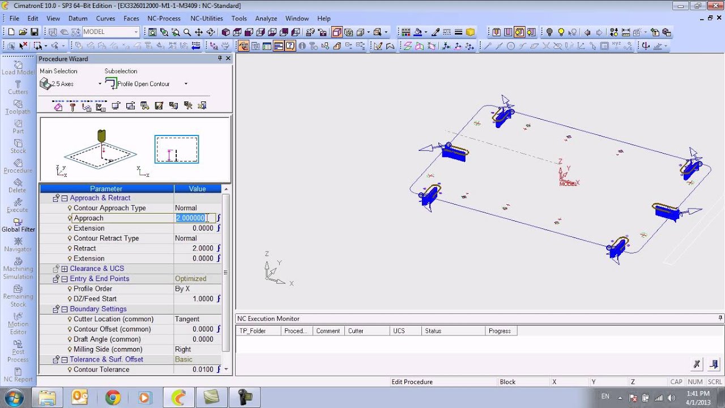This screenshot has width=725, height=408.
Task: Open the Profile Open Contour subselection dropdown
Action: coord(185,84)
